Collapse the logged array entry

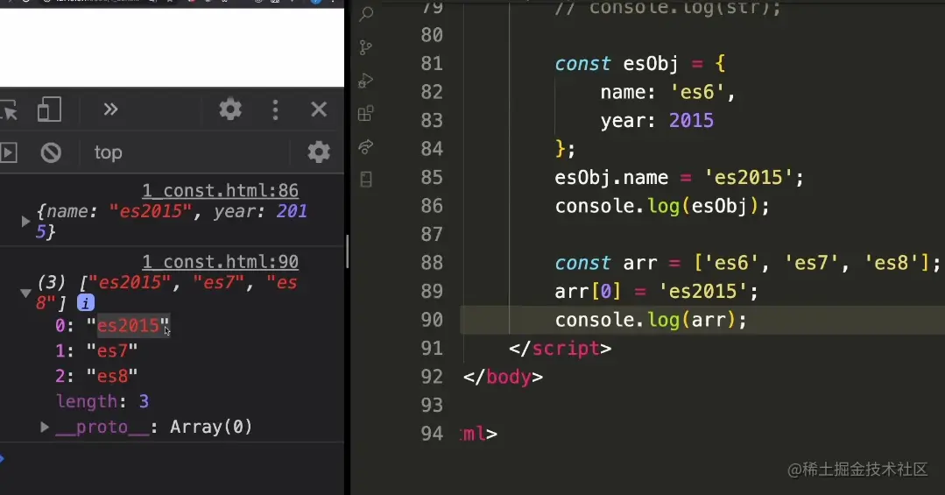coord(25,293)
